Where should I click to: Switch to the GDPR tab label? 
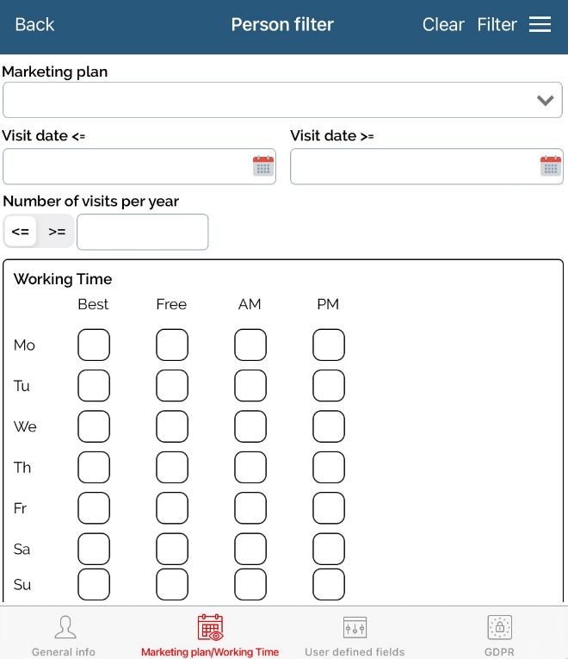coord(499,652)
